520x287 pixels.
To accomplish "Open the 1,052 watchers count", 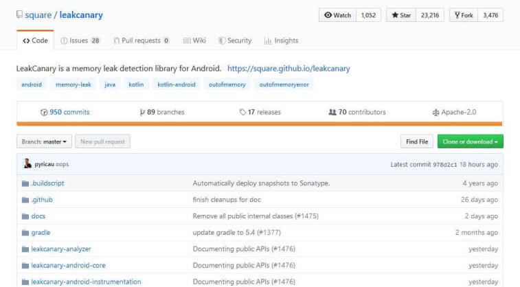I will pos(368,15).
